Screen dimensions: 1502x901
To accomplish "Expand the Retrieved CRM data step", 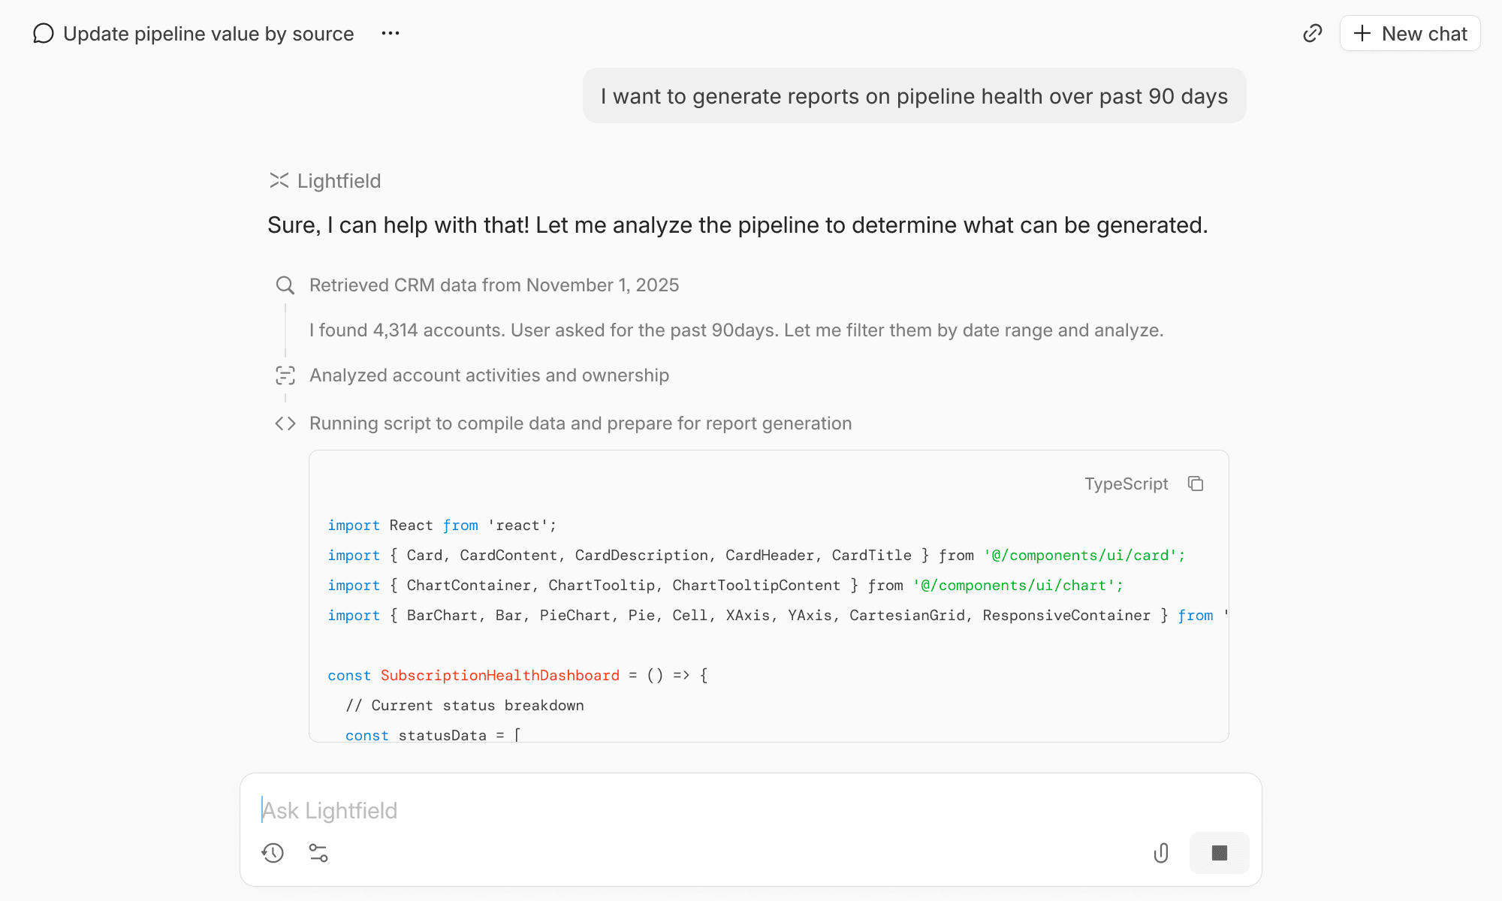I will 493,285.
